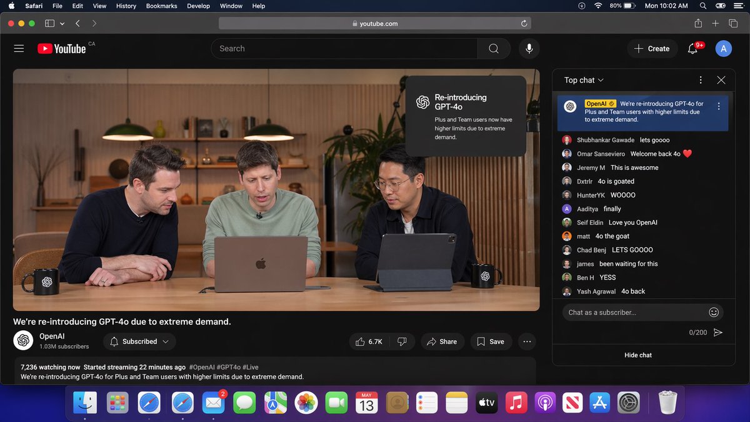Like the video with thumbs up
This screenshot has height=422, width=750.
[x=368, y=341]
